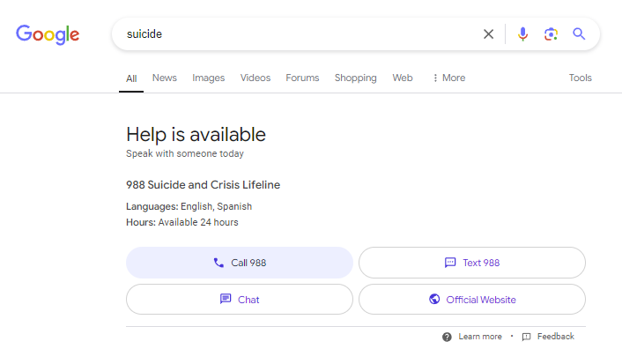Switch to the Shopping tab

(x=355, y=78)
